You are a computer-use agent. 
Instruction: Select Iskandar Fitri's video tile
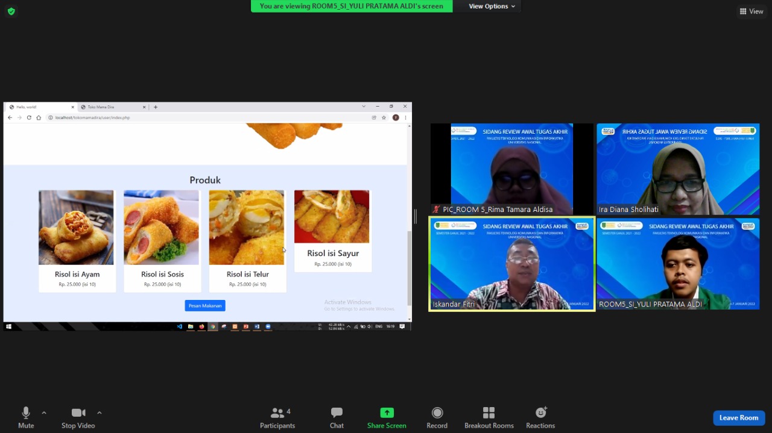click(x=511, y=264)
